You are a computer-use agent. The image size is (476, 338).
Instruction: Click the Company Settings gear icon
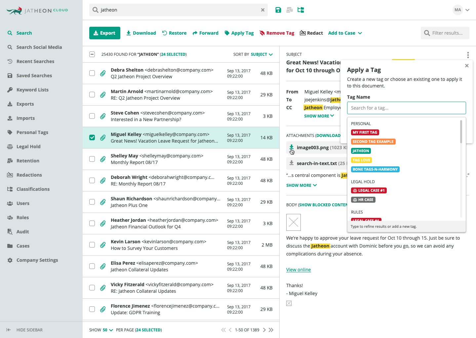coord(10,260)
